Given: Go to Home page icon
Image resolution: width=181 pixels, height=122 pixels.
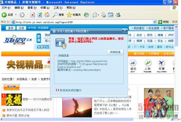Looking at the screenshot, I should [47, 15].
